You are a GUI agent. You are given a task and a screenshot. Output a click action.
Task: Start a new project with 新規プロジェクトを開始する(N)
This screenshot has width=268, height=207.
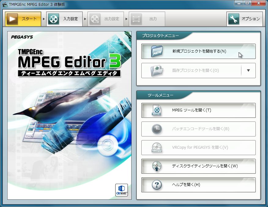[x=199, y=51]
